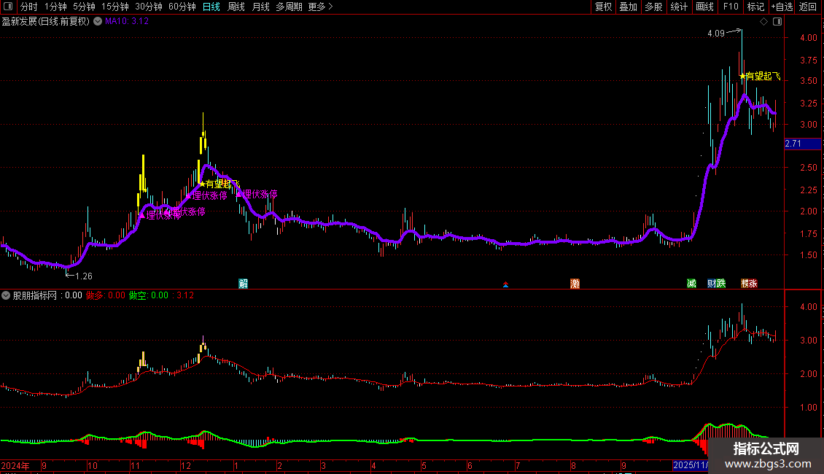Screen dimensions: 824x474
Task: Click the 有望起飞 signal near the 4.09 high
Action: [760, 76]
